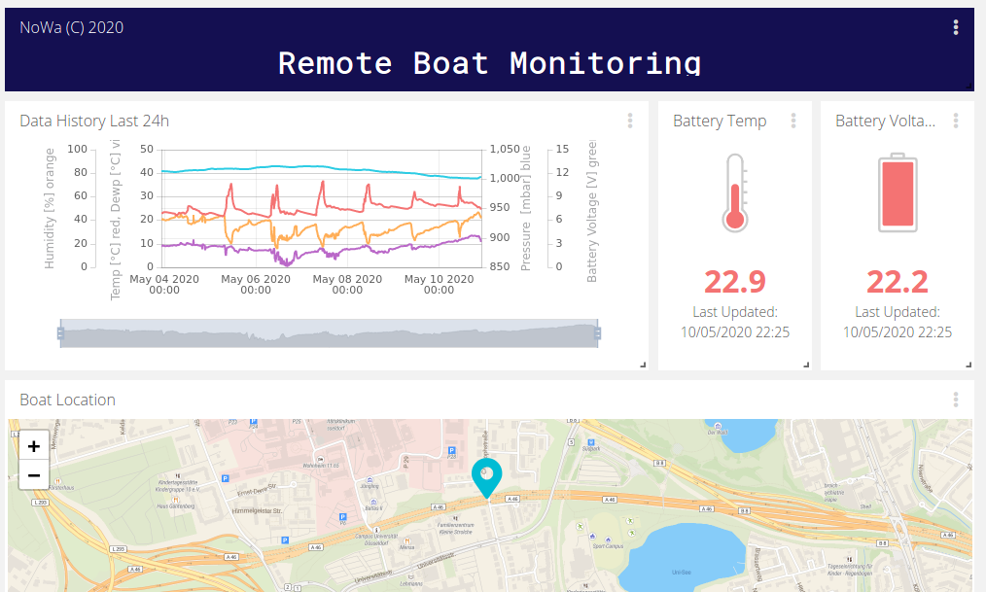986x592 pixels.
Task: Click the 22.2 battery voltage value
Action: [898, 282]
